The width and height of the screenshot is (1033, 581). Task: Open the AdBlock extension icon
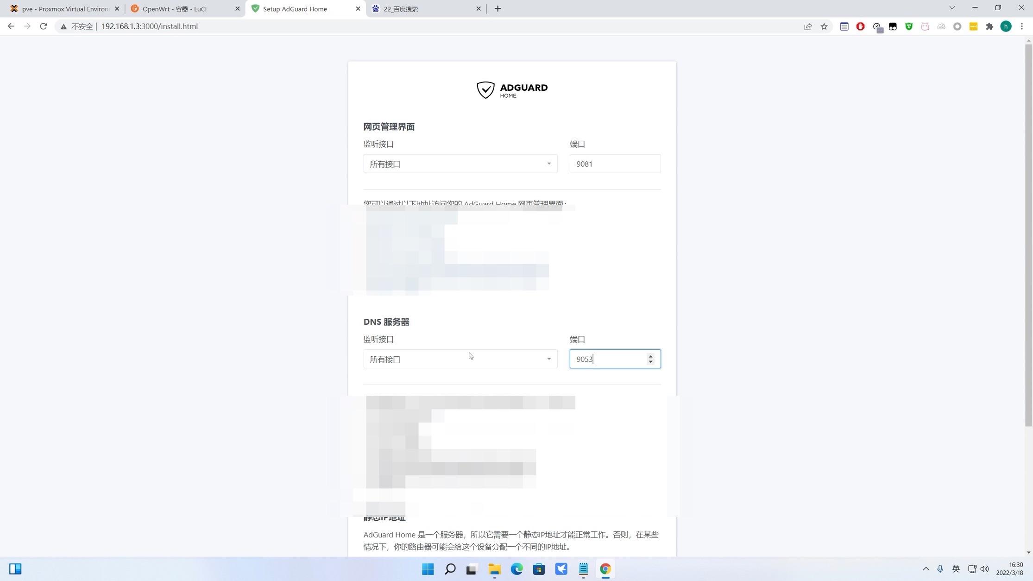tap(861, 26)
